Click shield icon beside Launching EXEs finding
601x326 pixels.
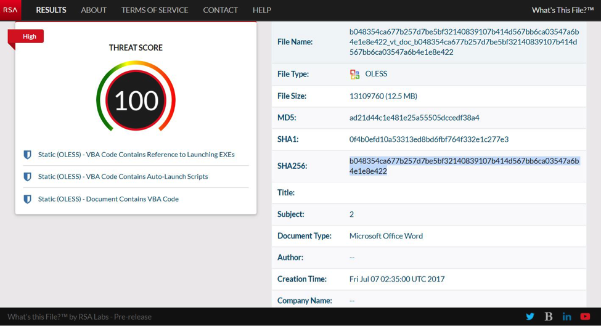[x=27, y=155]
